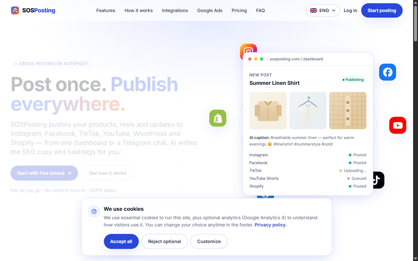The height and width of the screenshot is (261, 418).
Task: Accept all cookies
Action: click(121, 241)
